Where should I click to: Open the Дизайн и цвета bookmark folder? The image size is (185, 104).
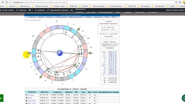(58, 6)
